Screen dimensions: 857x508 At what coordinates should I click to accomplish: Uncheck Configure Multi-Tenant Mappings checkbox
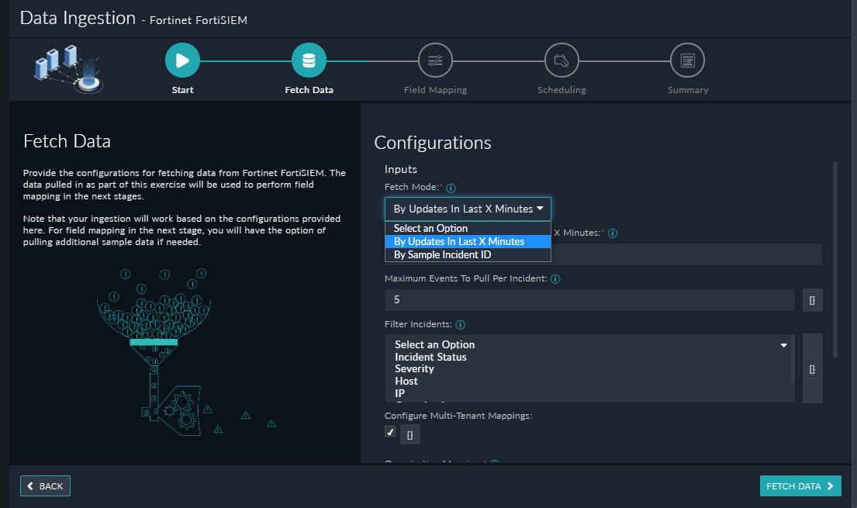(x=389, y=431)
